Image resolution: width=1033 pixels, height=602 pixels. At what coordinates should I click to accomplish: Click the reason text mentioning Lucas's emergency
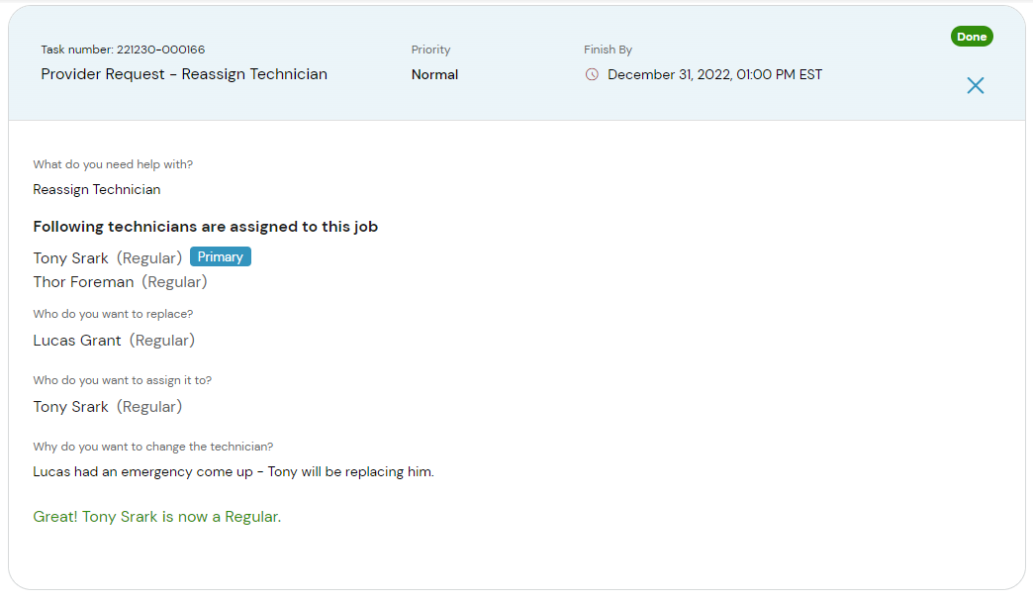tap(235, 471)
